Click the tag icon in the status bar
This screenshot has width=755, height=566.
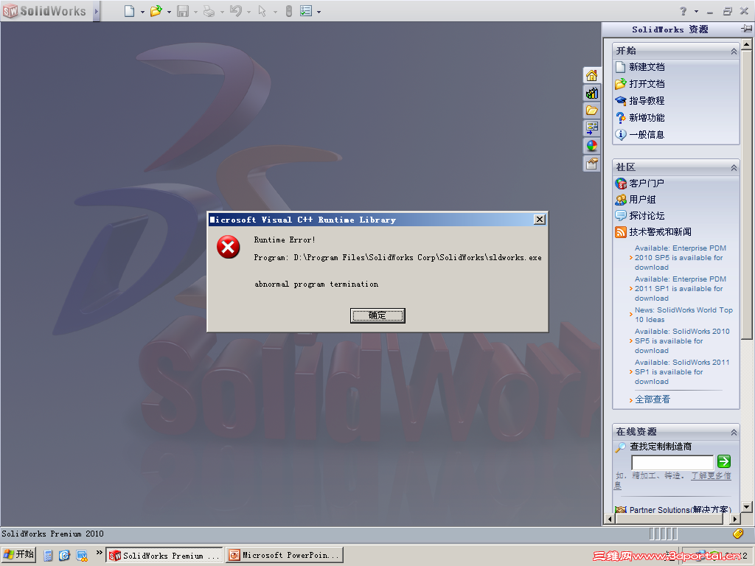click(737, 534)
